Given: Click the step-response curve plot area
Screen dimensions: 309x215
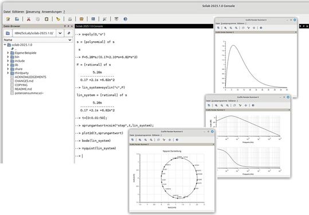Looking at the screenshot, I should (x=256, y=65).
